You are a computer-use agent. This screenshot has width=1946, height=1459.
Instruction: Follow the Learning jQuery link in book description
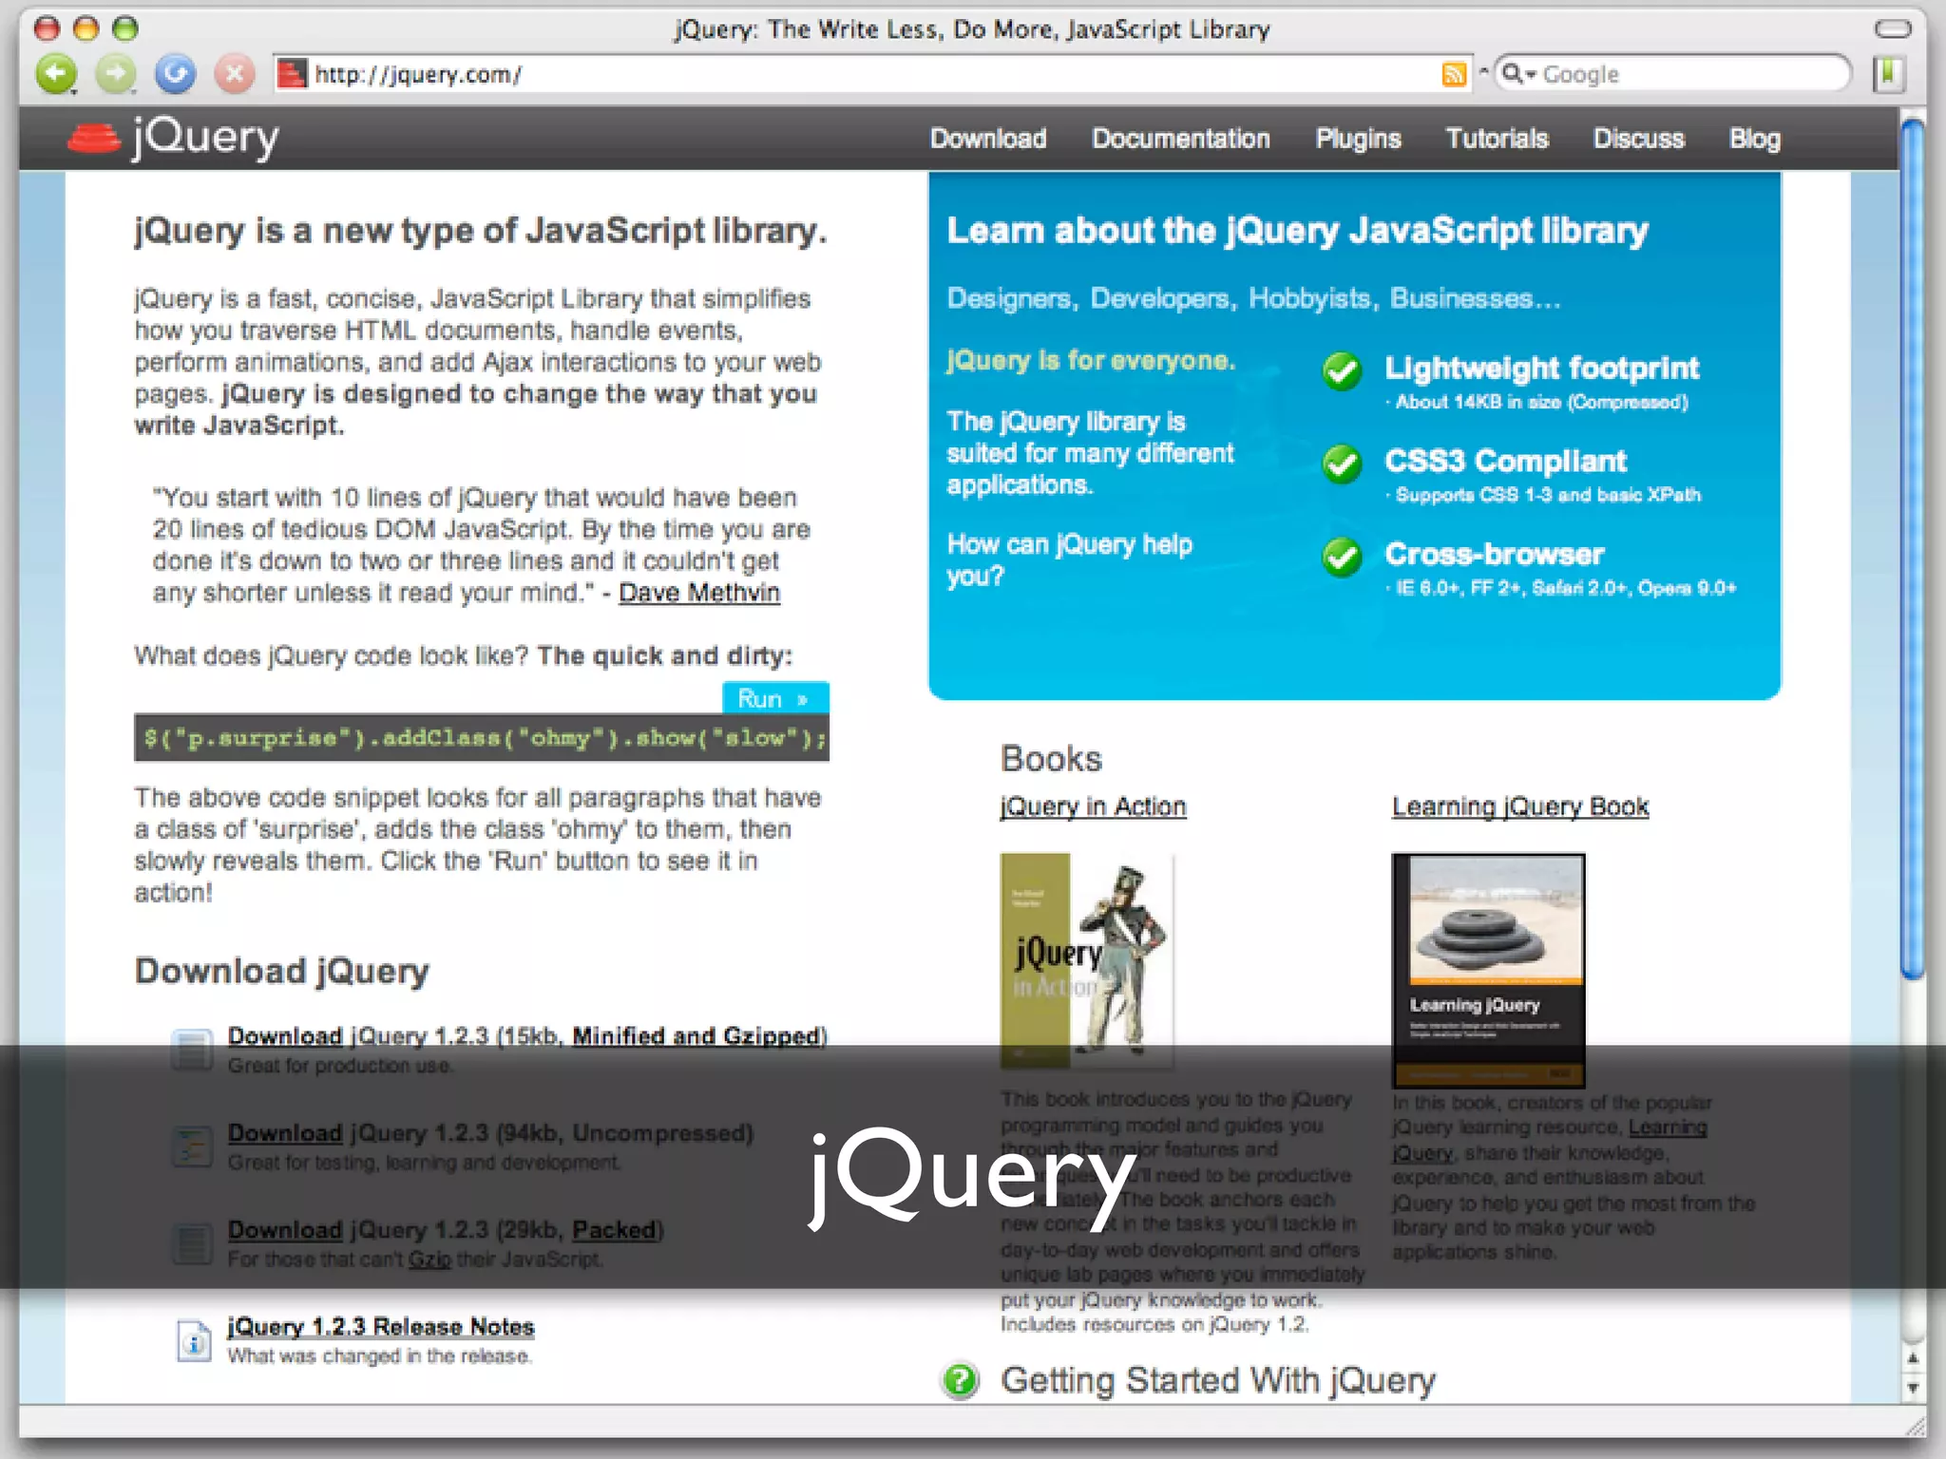pyautogui.click(x=1550, y=1140)
